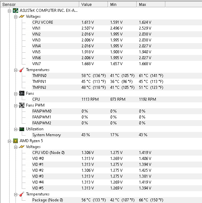Select the TMPIN0 row
This screenshot has height=203, width=202.
[x=117, y=76]
